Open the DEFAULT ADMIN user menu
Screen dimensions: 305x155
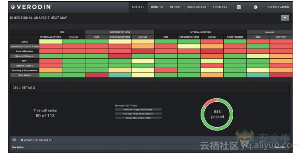pyautogui.click(x=278, y=7)
